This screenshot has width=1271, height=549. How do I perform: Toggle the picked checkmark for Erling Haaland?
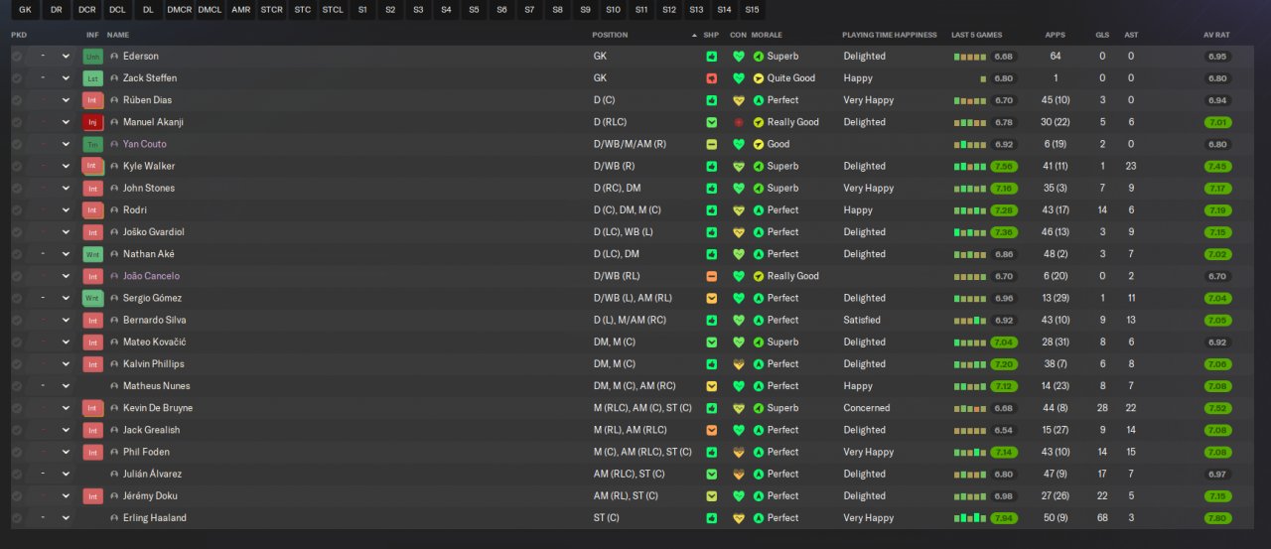(x=16, y=518)
